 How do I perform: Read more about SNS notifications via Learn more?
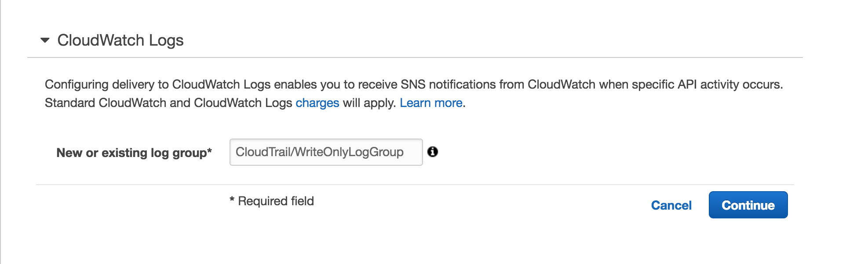[431, 103]
